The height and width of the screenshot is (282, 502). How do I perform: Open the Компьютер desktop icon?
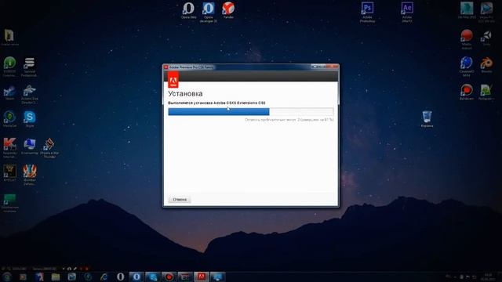point(30,146)
